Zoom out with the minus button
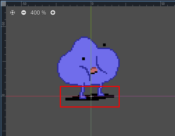Image resolution: width=175 pixels, height=136 pixels. tap(24, 13)
